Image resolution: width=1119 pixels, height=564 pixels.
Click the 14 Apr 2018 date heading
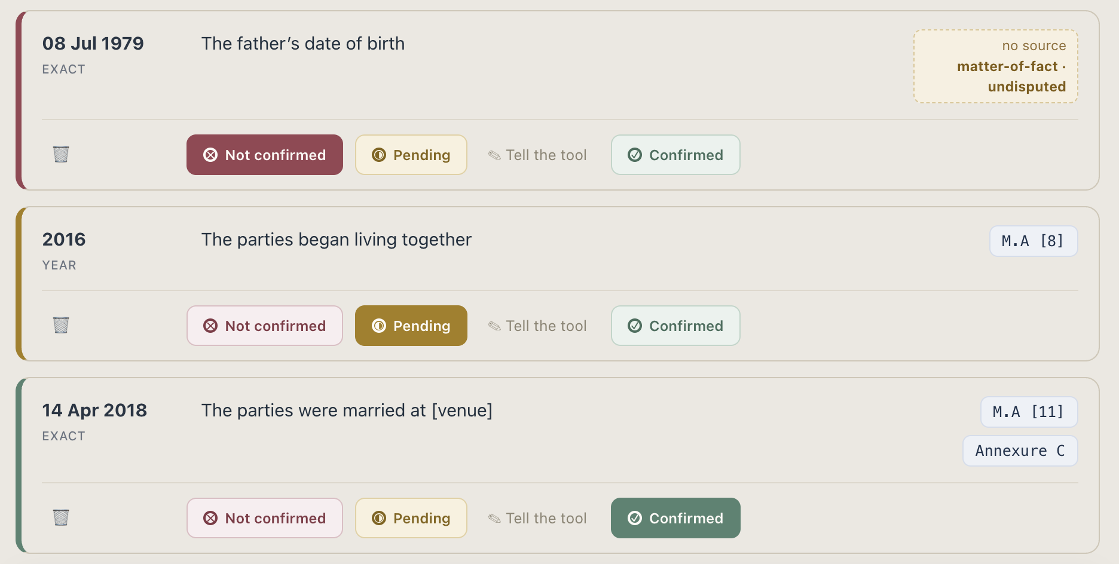point(94,410)
